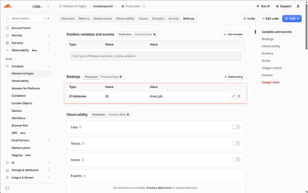
Task: Select Production for Bindings
Action: [92, 77]
